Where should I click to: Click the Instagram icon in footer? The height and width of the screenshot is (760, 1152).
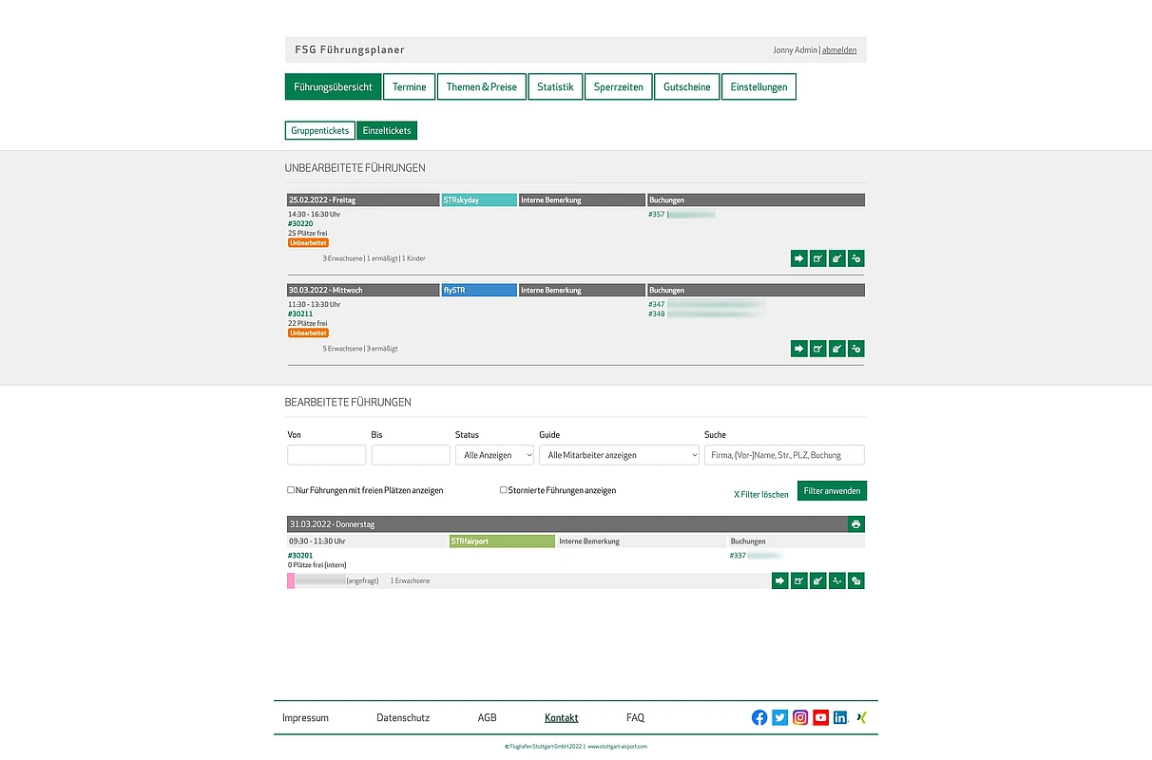click(800, 718)
